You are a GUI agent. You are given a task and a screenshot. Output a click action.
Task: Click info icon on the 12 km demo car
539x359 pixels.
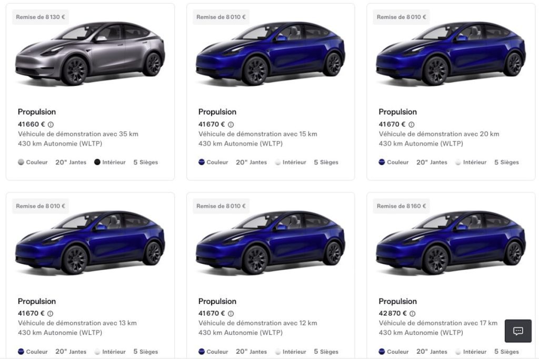pos(231,314)
